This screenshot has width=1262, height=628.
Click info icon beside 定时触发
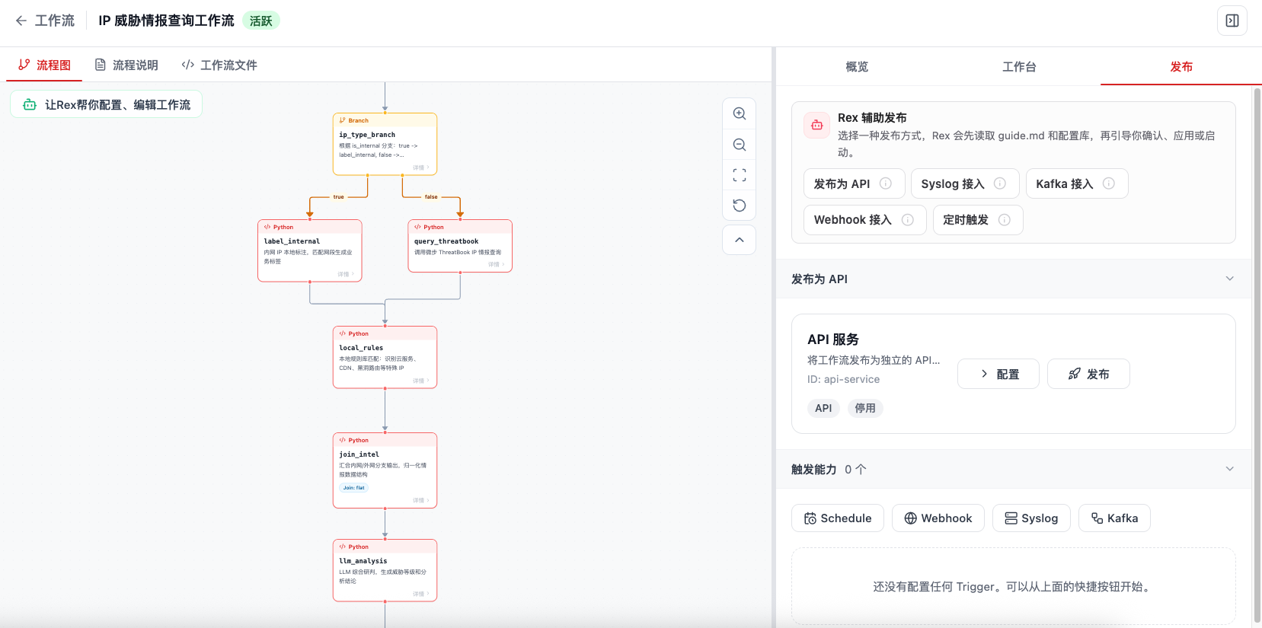pyautogui.click(x=1005, y=220)
